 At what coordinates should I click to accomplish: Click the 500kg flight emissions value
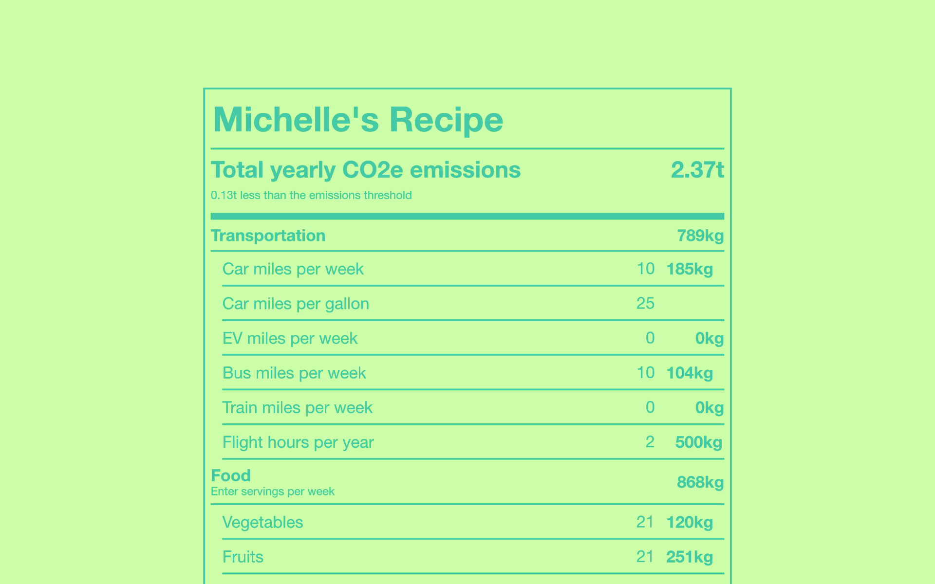(x=698, y=442)
